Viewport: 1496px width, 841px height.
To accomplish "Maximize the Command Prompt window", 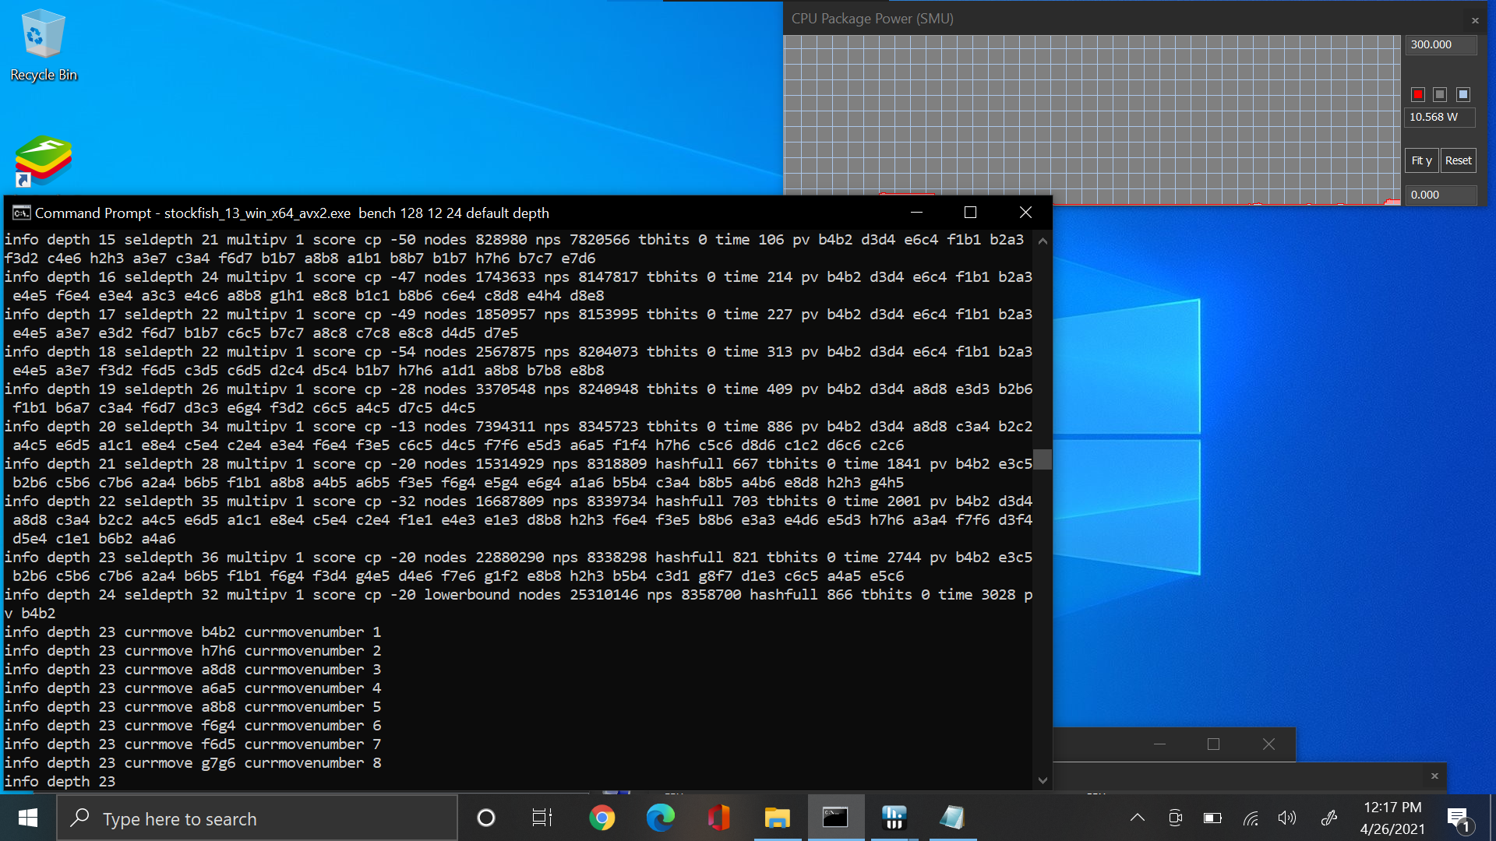I will [970, 213].
